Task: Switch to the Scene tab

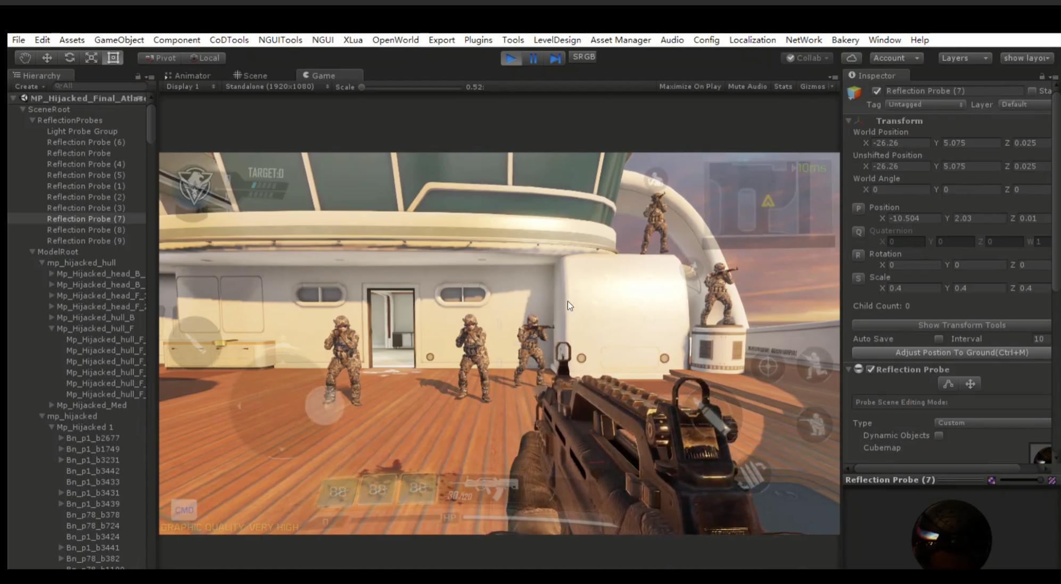Action: (x=250, y=76)
